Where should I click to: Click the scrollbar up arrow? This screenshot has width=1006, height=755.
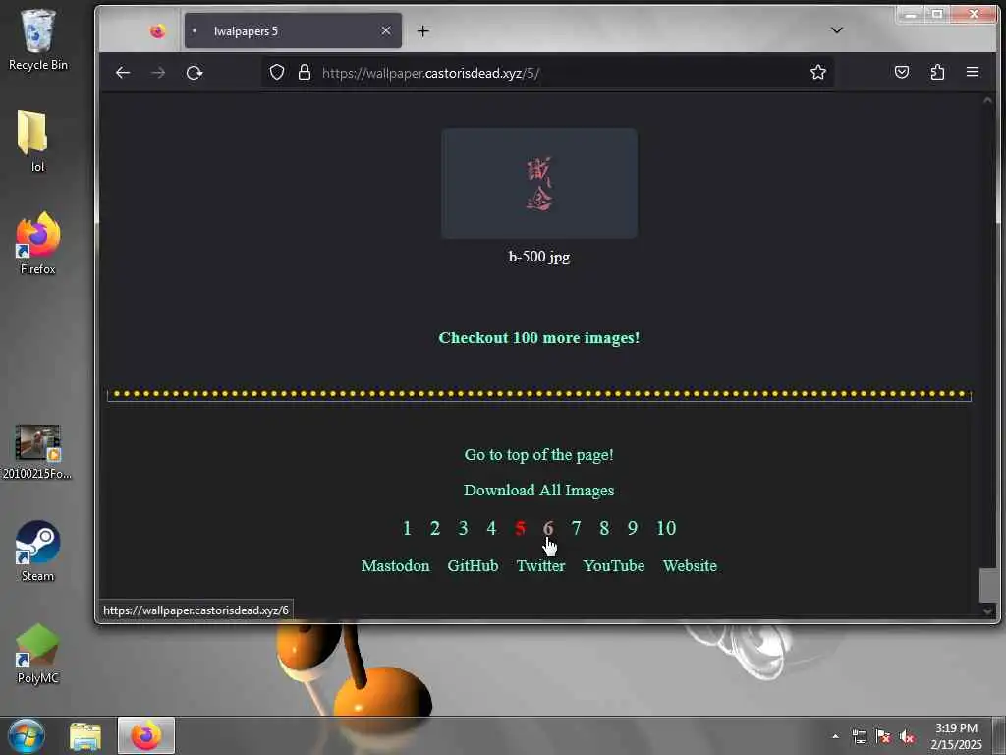[x=988, y=101]
